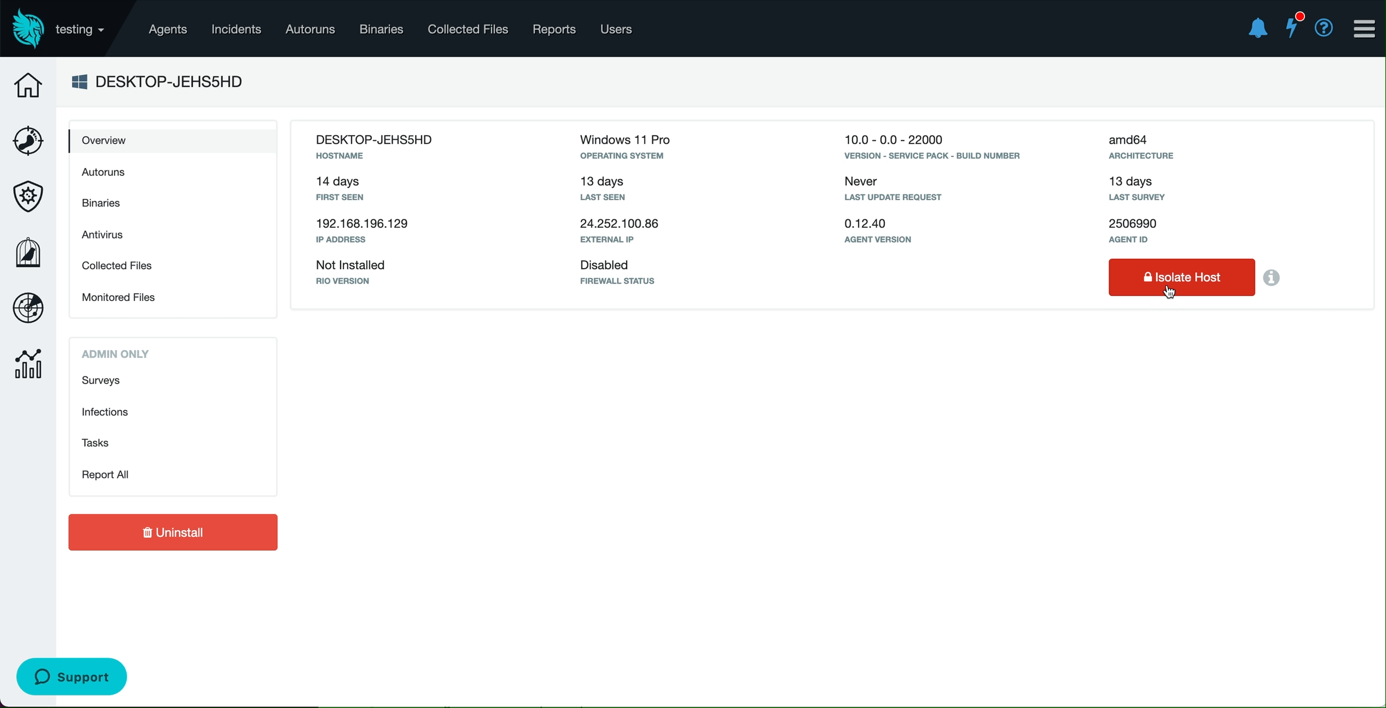The image size is (1386, 708).
Task: Click the Huntress wolf logo
Action: click(x=28, y=29)
